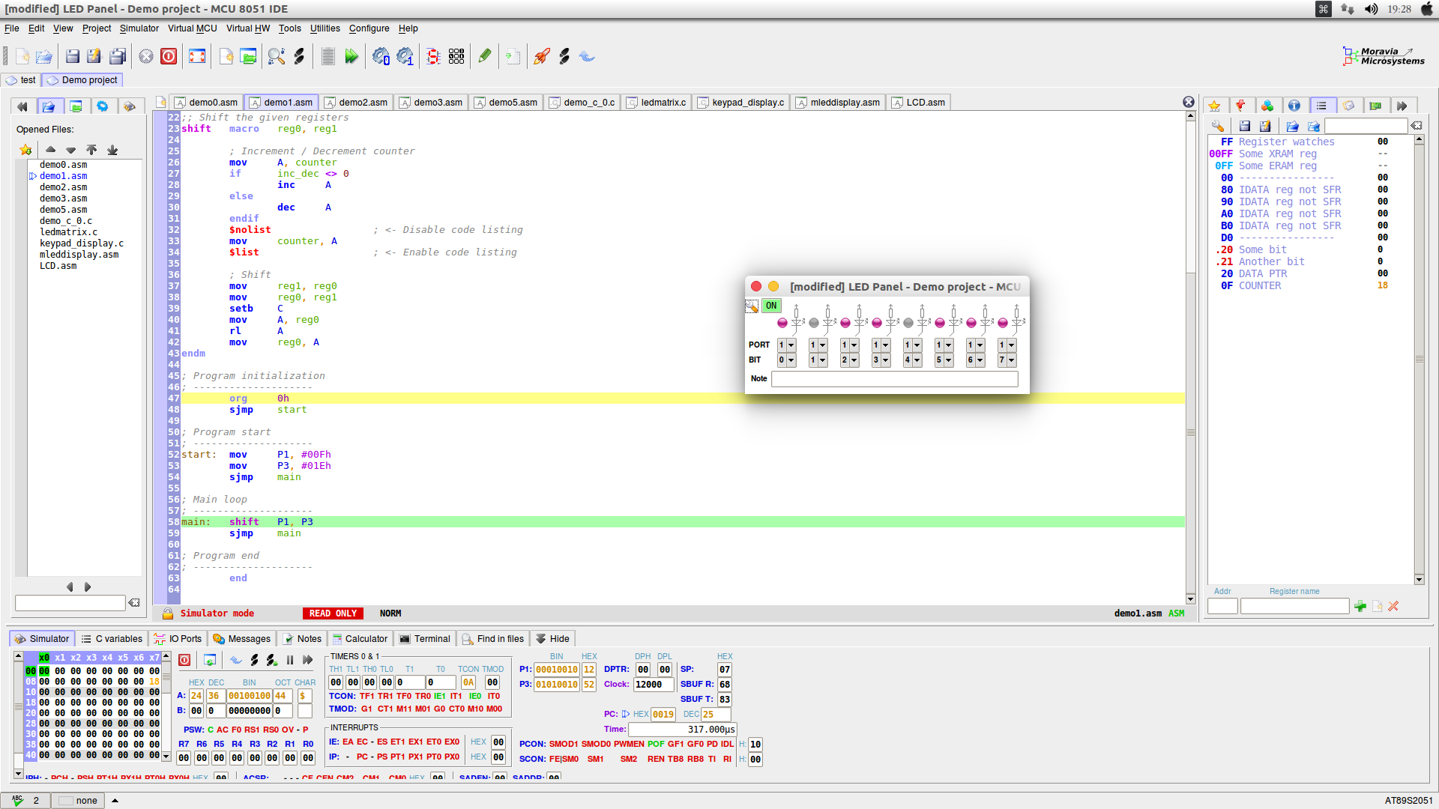
Task: Click Hide to collapse the bottom panel
Action: coord(553,639)
